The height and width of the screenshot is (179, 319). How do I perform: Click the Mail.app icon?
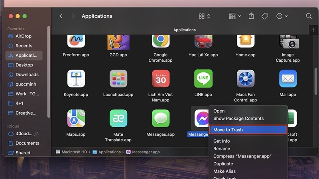click(x=287, y=79)
